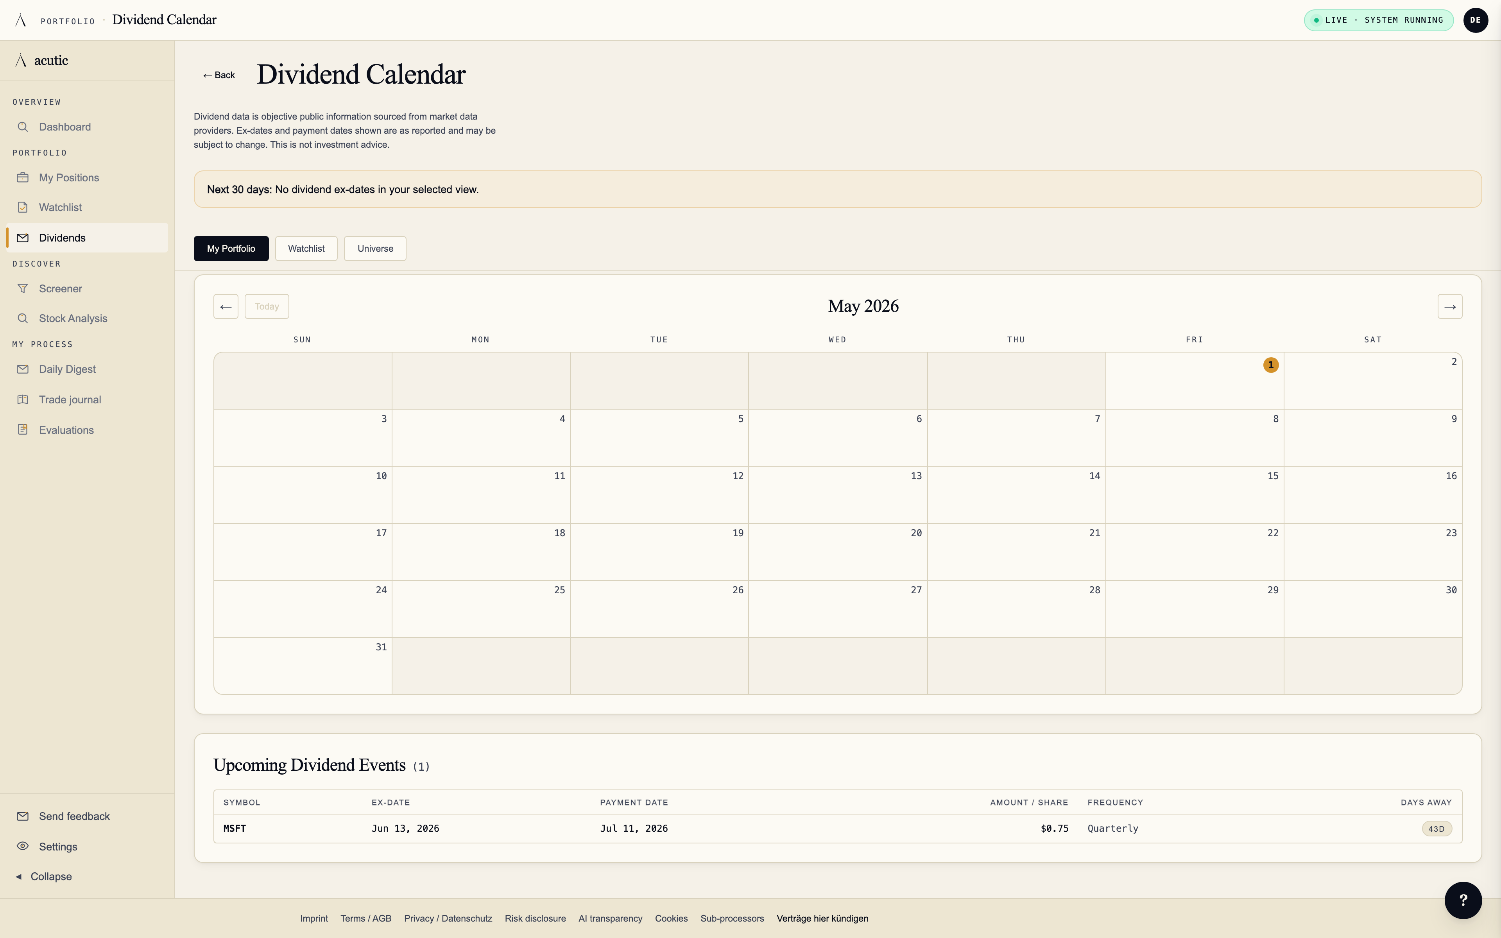Open Privacy / Datenschutz link
Viewport: 1501px width, 938px height.
(448, 918)
